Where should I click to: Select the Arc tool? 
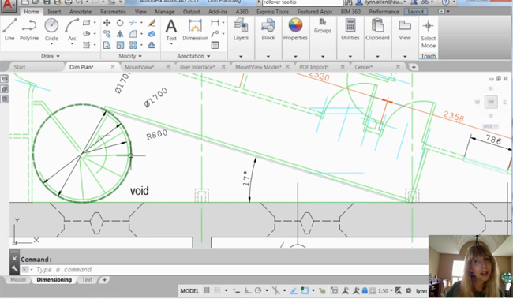(72, 29)
